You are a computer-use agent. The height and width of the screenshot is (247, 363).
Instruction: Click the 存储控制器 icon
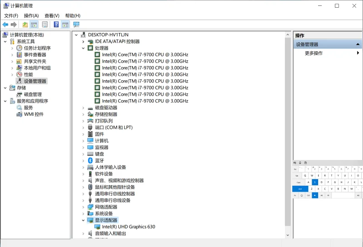[90, 114]
